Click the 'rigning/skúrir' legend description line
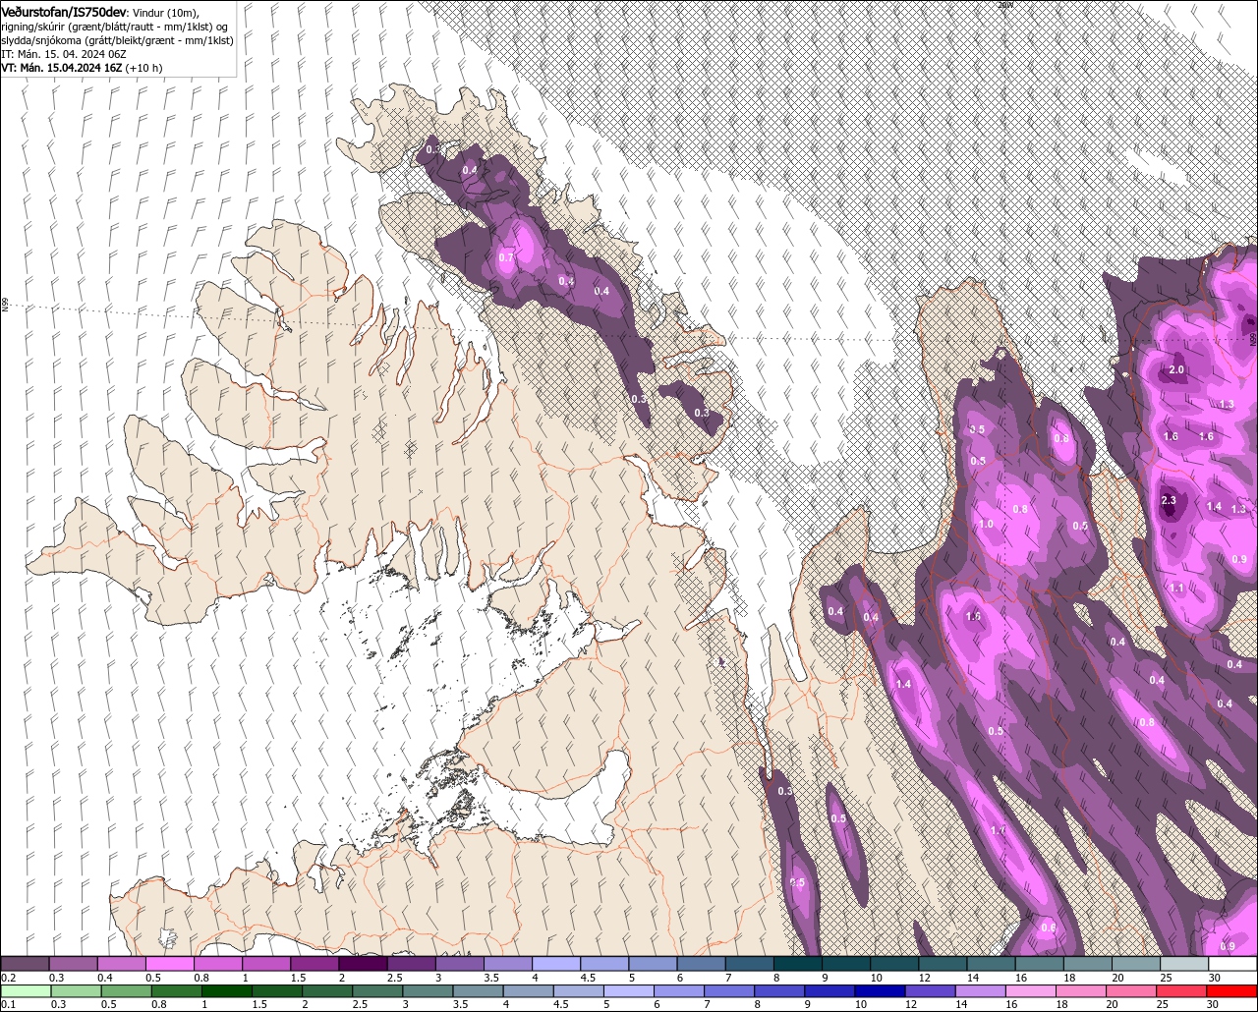 [x=115, y=26]
